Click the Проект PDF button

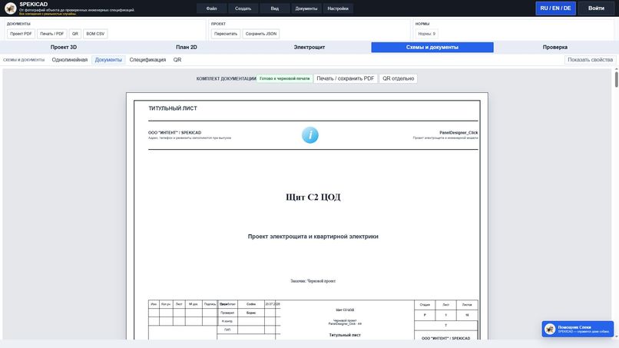[21, 34]
